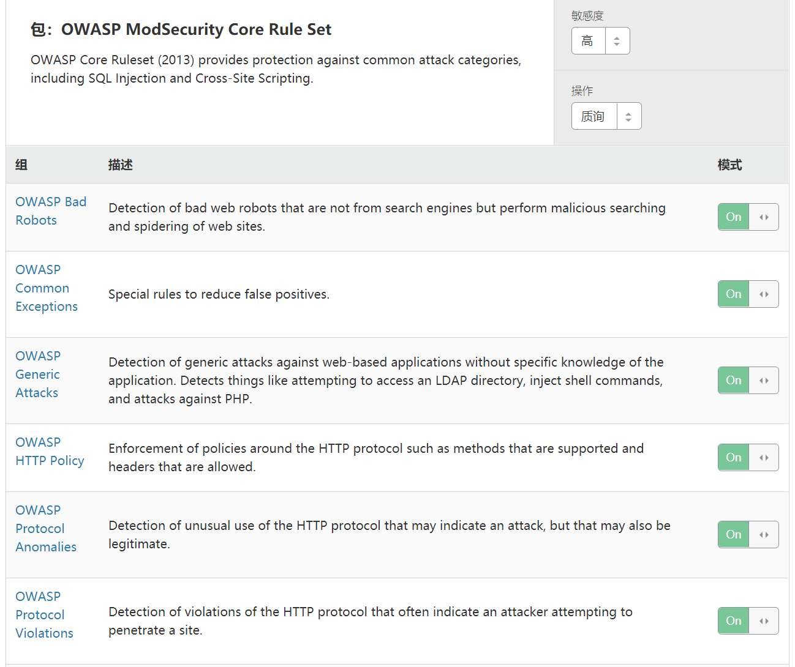Click the 模式 column header

point(730,165)
